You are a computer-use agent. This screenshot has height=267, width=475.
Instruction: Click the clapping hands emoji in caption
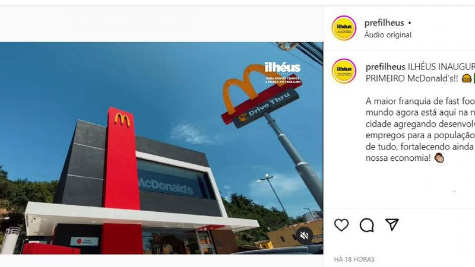(439, 158)
